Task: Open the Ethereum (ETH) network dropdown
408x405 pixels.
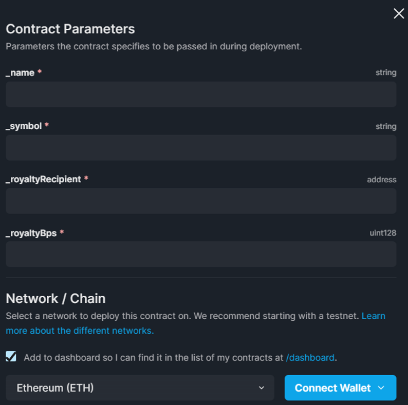Action: (140, 388)
